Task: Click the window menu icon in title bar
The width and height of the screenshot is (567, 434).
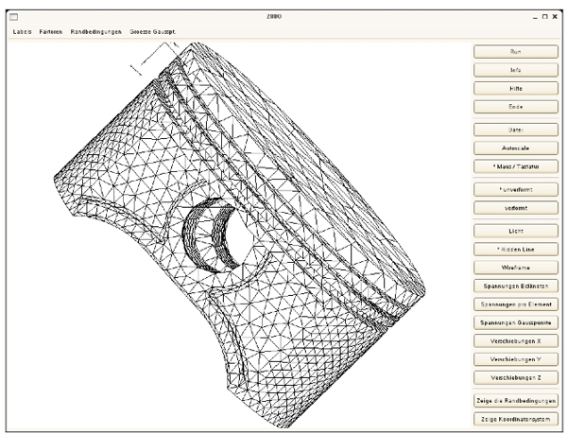Action: click(x=13, y=17)
